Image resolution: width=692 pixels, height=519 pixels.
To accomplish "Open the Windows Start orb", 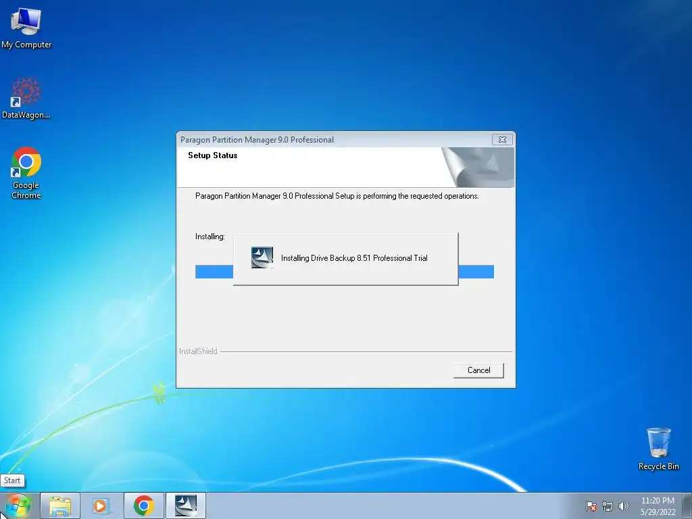I will tap(18, 505).
